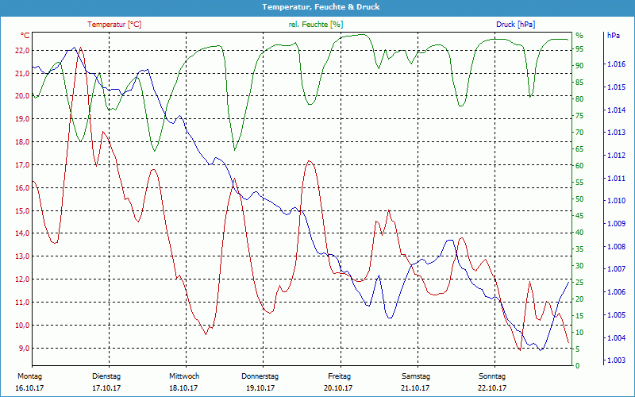Screen dimensions: 635x397
Task: Click the 15,0 temperature axis value
Action: click(22, 210)
